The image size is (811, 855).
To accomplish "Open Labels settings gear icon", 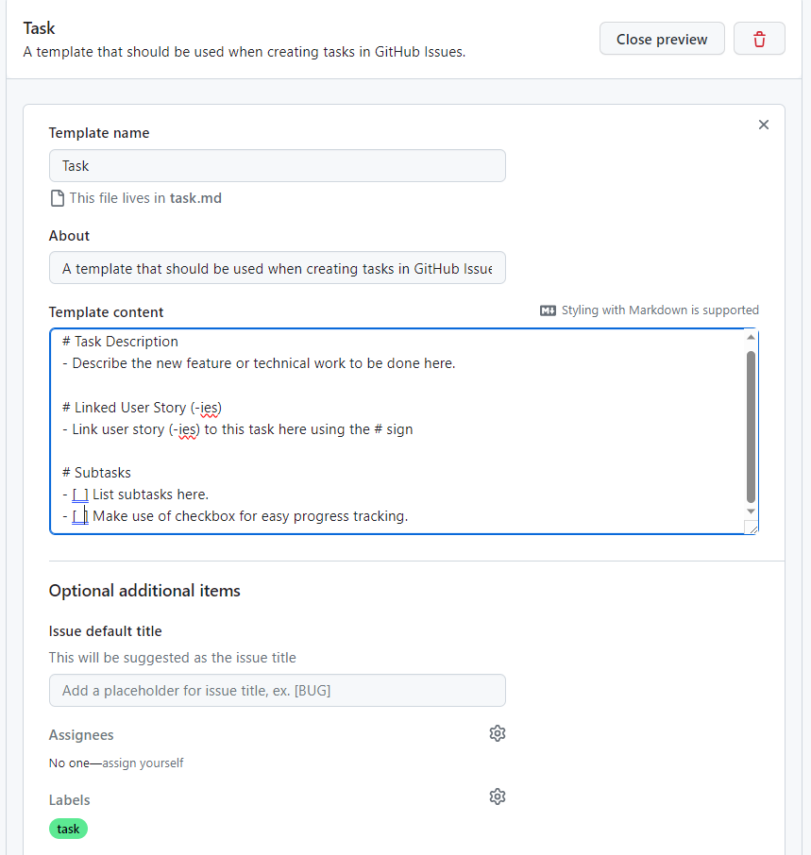I will 497,796.
